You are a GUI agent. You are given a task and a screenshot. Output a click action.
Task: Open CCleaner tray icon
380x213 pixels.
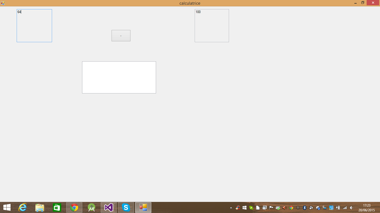click(x=238, y=208)
